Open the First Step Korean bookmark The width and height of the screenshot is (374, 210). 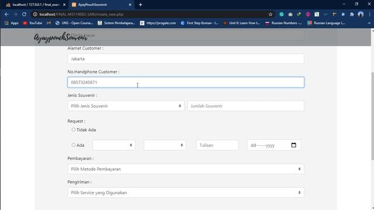click(x=199, y=23)
